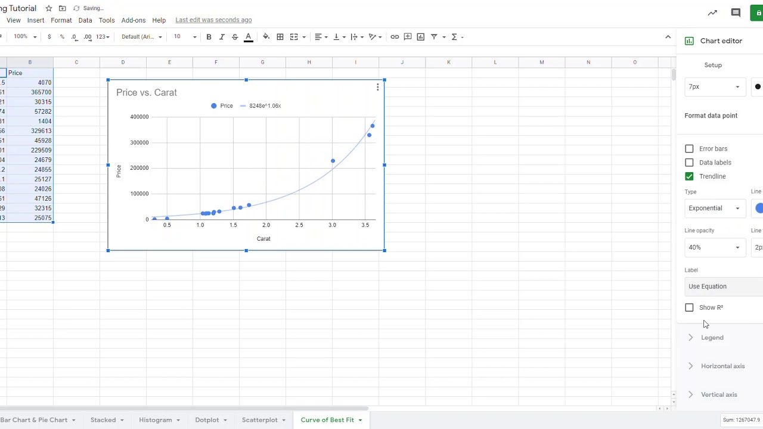Switch to the Histogram sheet tab
This screenshot has width=763, height=429.
[156, 420]
